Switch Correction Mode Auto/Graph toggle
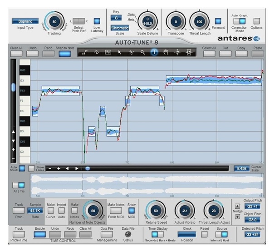 tap(240, 21)
